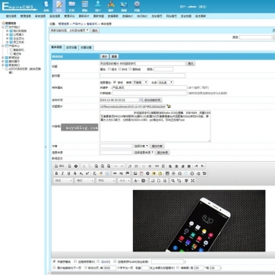Switch to the third settings tab

(87, 47)
